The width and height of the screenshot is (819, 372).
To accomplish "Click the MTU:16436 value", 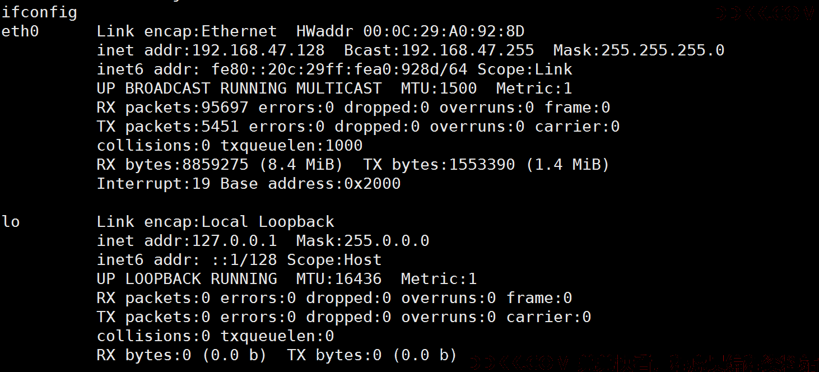I will pyautogui.click(x=339, y=279).
